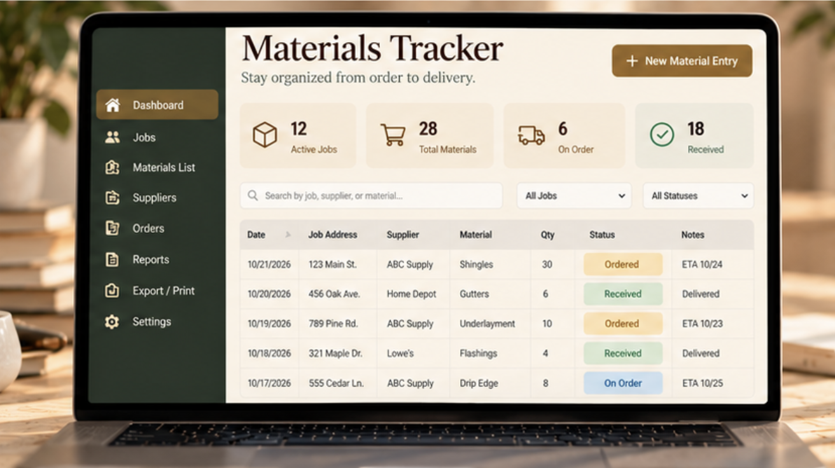This screenshot has width=835, height=468.
Task: Select the Materials List sidebar icon
Action: [113, 167]
